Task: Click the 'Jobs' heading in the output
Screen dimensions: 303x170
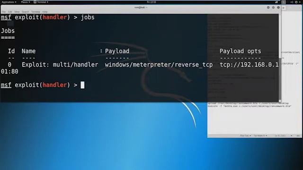Action: pyautogui.click(x=8, y=31)
